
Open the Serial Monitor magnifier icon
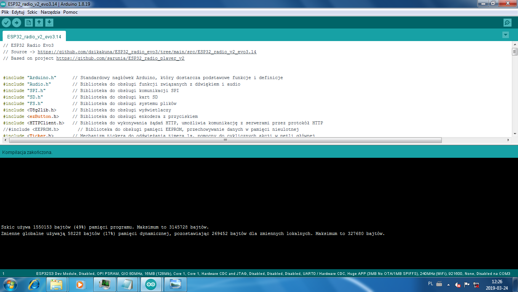point(507,22)
